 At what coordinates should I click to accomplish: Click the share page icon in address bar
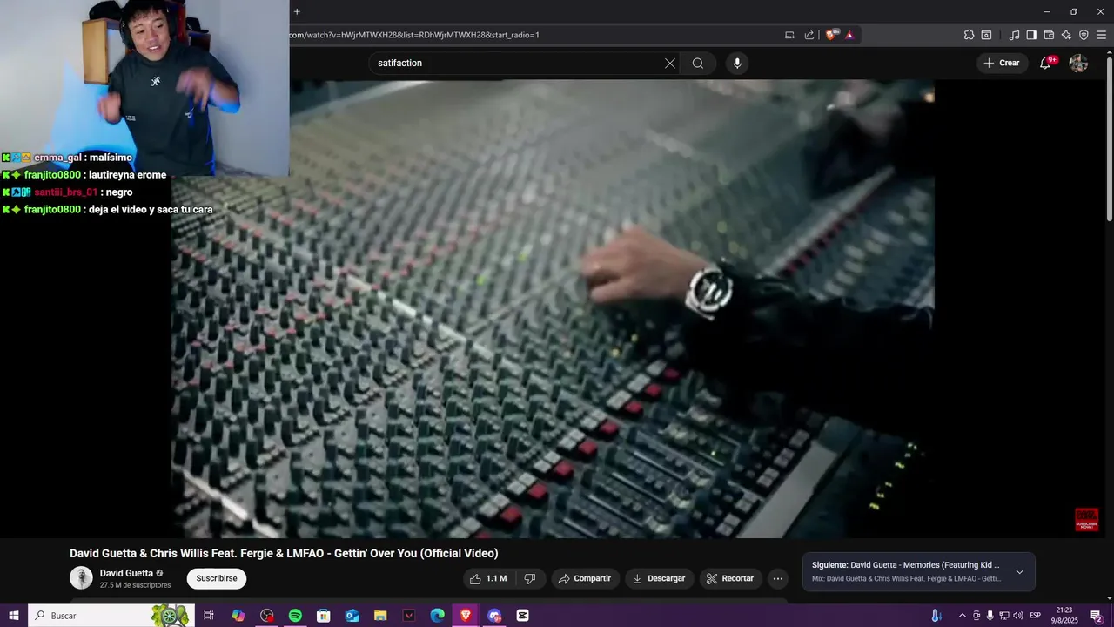pos(809,35)
